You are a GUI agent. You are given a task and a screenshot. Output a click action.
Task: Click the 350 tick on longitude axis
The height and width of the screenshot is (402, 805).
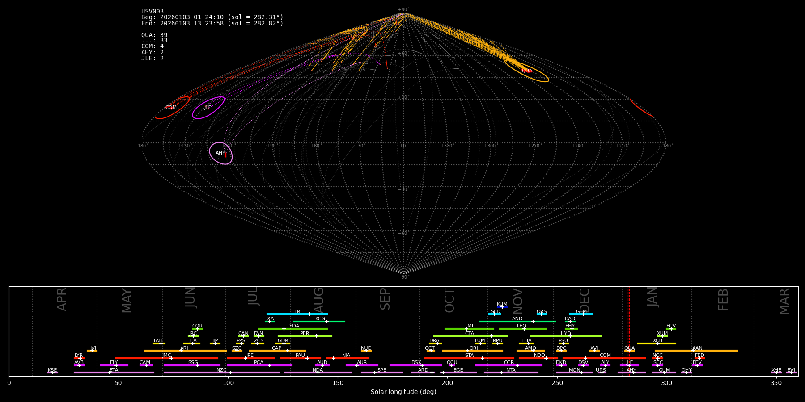point(776,383)
